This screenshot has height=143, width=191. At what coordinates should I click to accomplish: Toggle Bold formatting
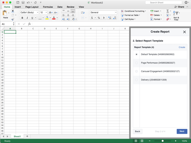(22, 18)
